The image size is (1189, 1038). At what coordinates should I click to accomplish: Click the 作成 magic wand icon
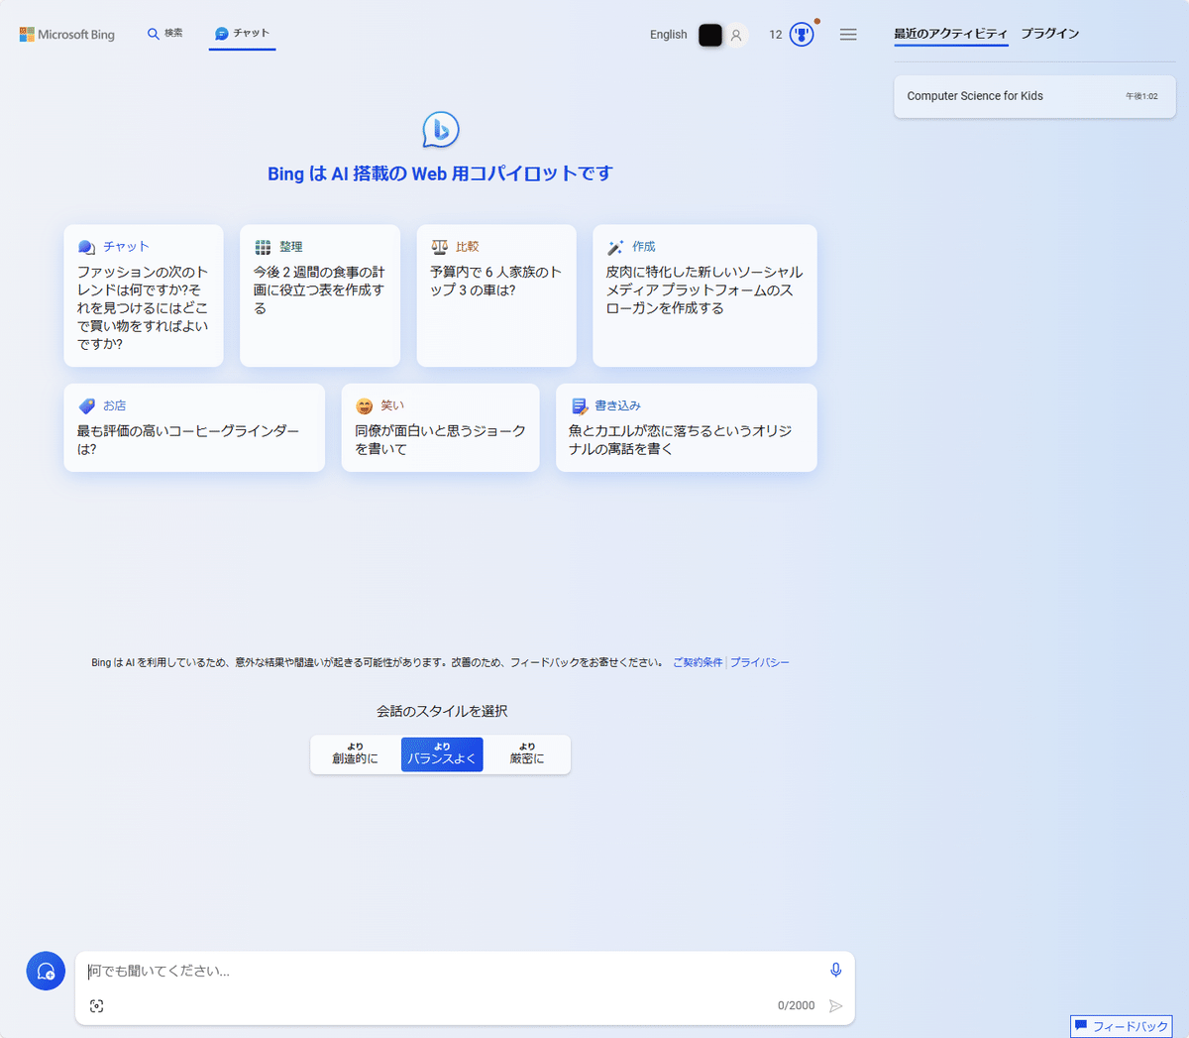click(615, 248)
